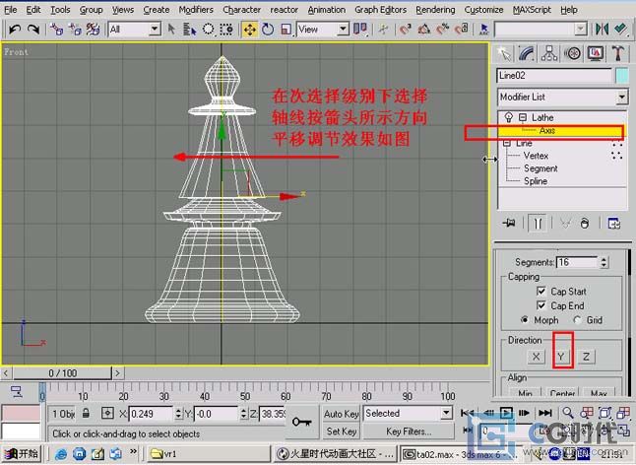Click the Segments spinner arrows

pyautogui.click(x=604, y=262)
